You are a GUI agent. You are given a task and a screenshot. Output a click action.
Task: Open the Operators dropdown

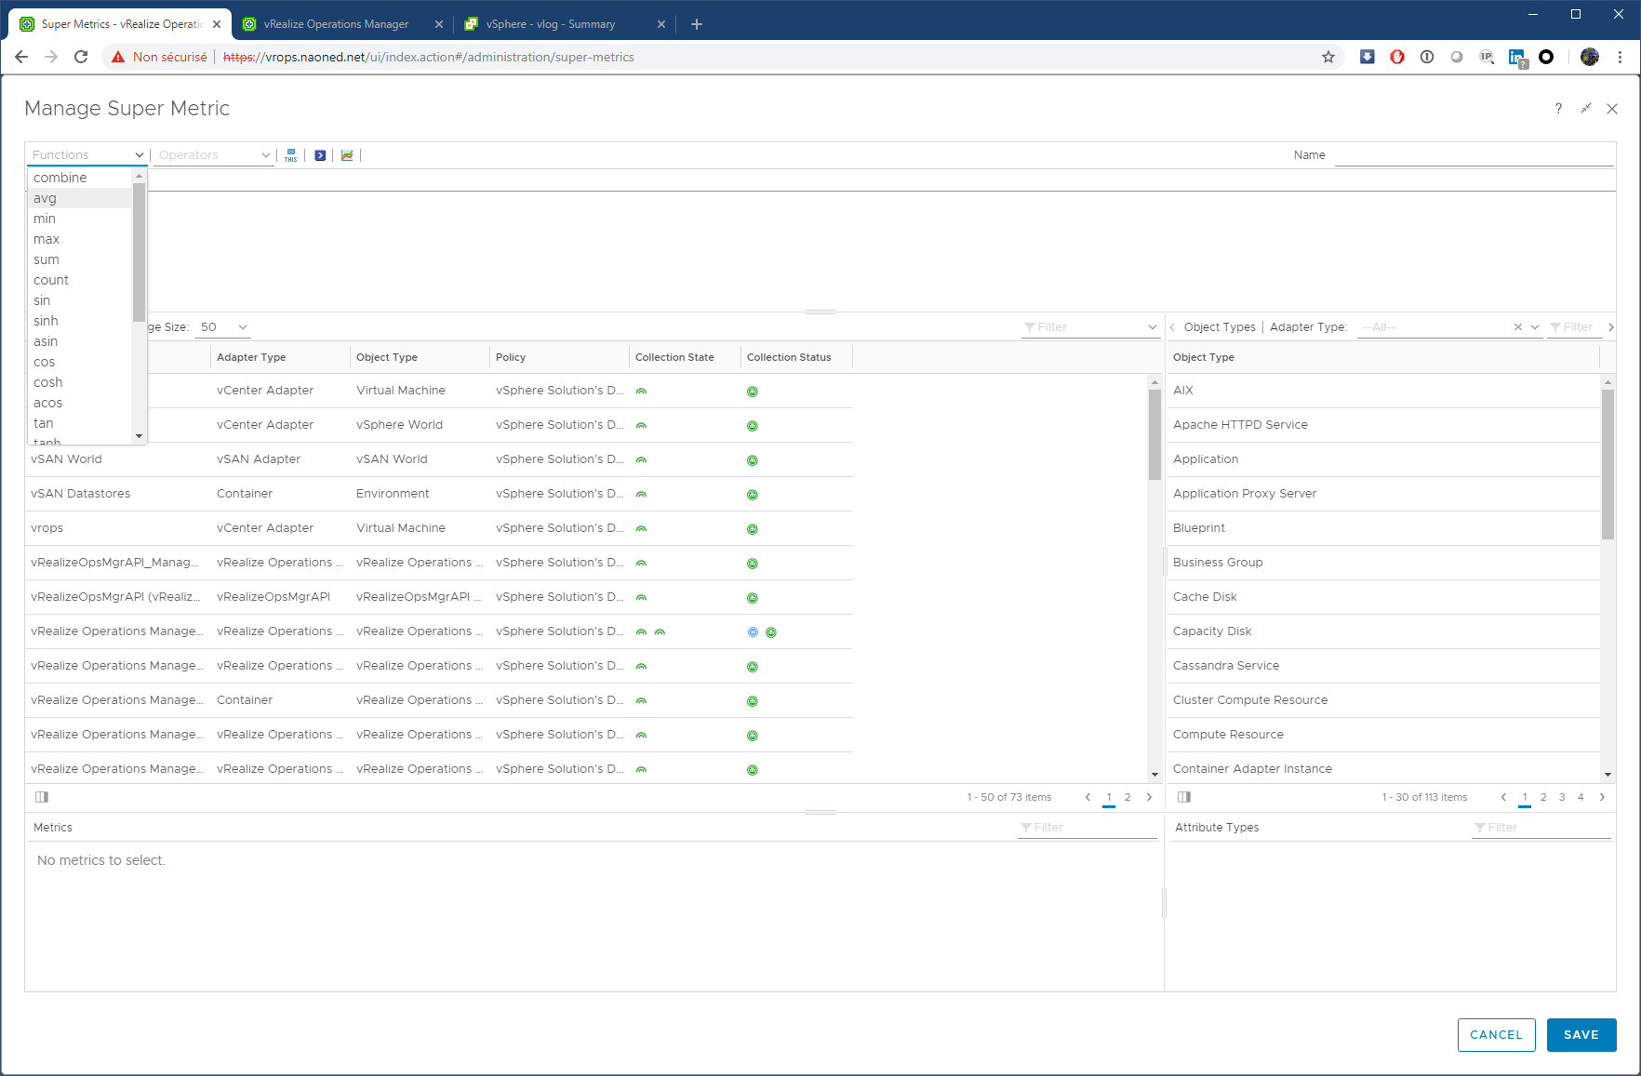[214, 155]
